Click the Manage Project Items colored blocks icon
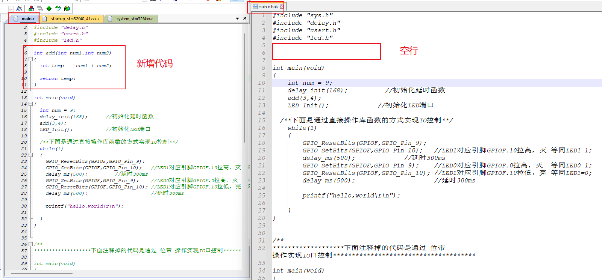 (x=31, y=8)
